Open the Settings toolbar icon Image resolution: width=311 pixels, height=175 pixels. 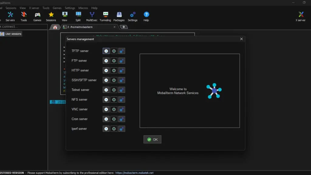pyautogui.click(x=132, y=16)
